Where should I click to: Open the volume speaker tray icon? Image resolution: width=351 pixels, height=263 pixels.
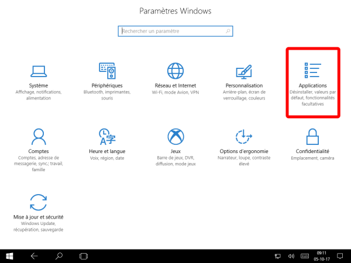click(291, 256)
